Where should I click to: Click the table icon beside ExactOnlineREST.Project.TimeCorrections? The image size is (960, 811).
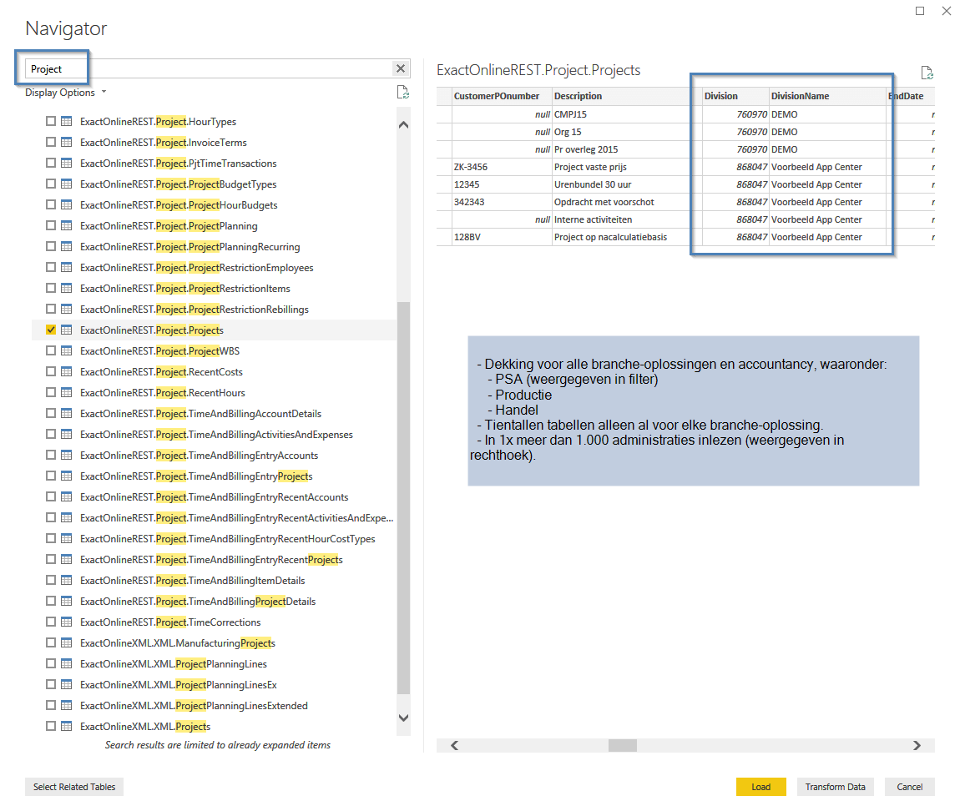pos(67,622)
